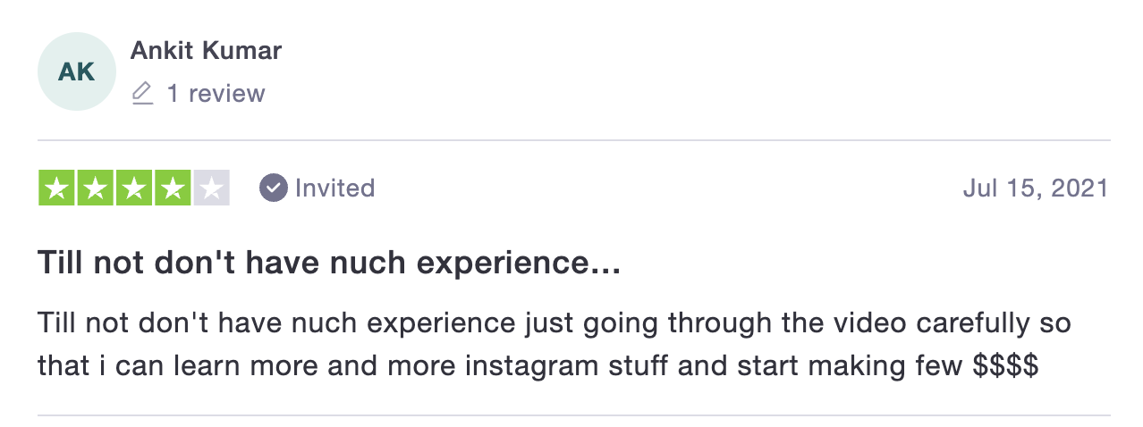The height and width of the screenshot is (427, 1143).
Task: Click the Invited checkmark badge icon
Action: pos(273,188)
